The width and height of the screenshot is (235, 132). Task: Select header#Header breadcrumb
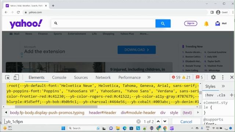pyautogui.click(x=102, y=113)
